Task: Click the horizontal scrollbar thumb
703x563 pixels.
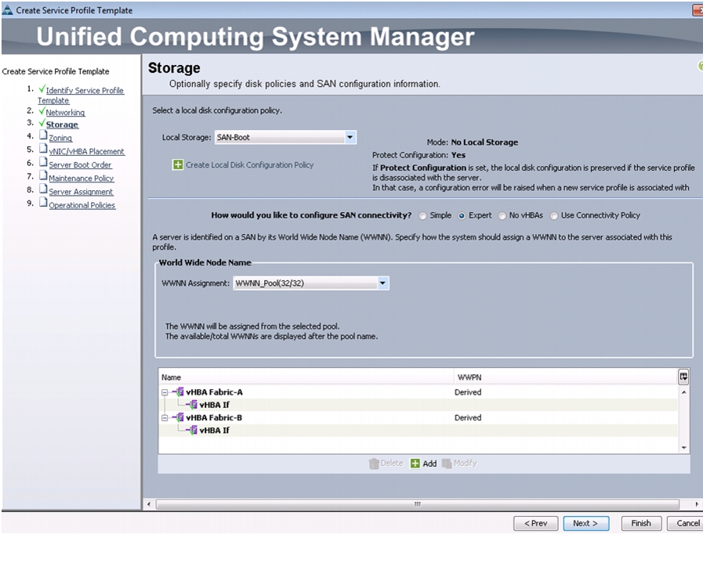Action: (418, 504)
